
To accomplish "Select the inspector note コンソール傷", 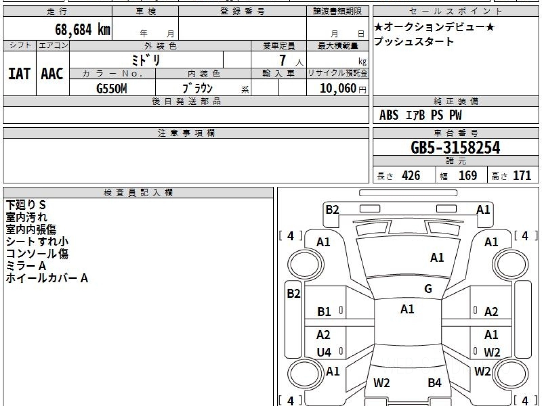I will (37, 254).
